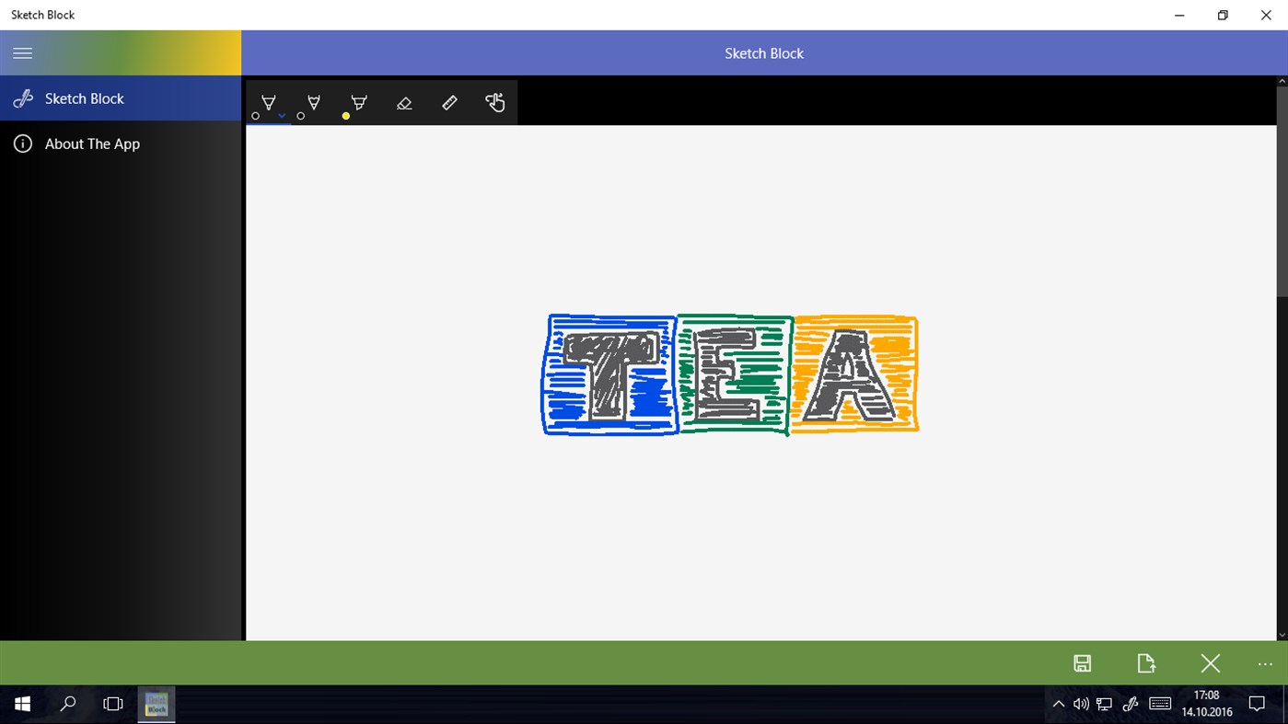Viewport: 1288px width, 724px height.
Task: Enable the touch pan tool
Action: (495, 101)
